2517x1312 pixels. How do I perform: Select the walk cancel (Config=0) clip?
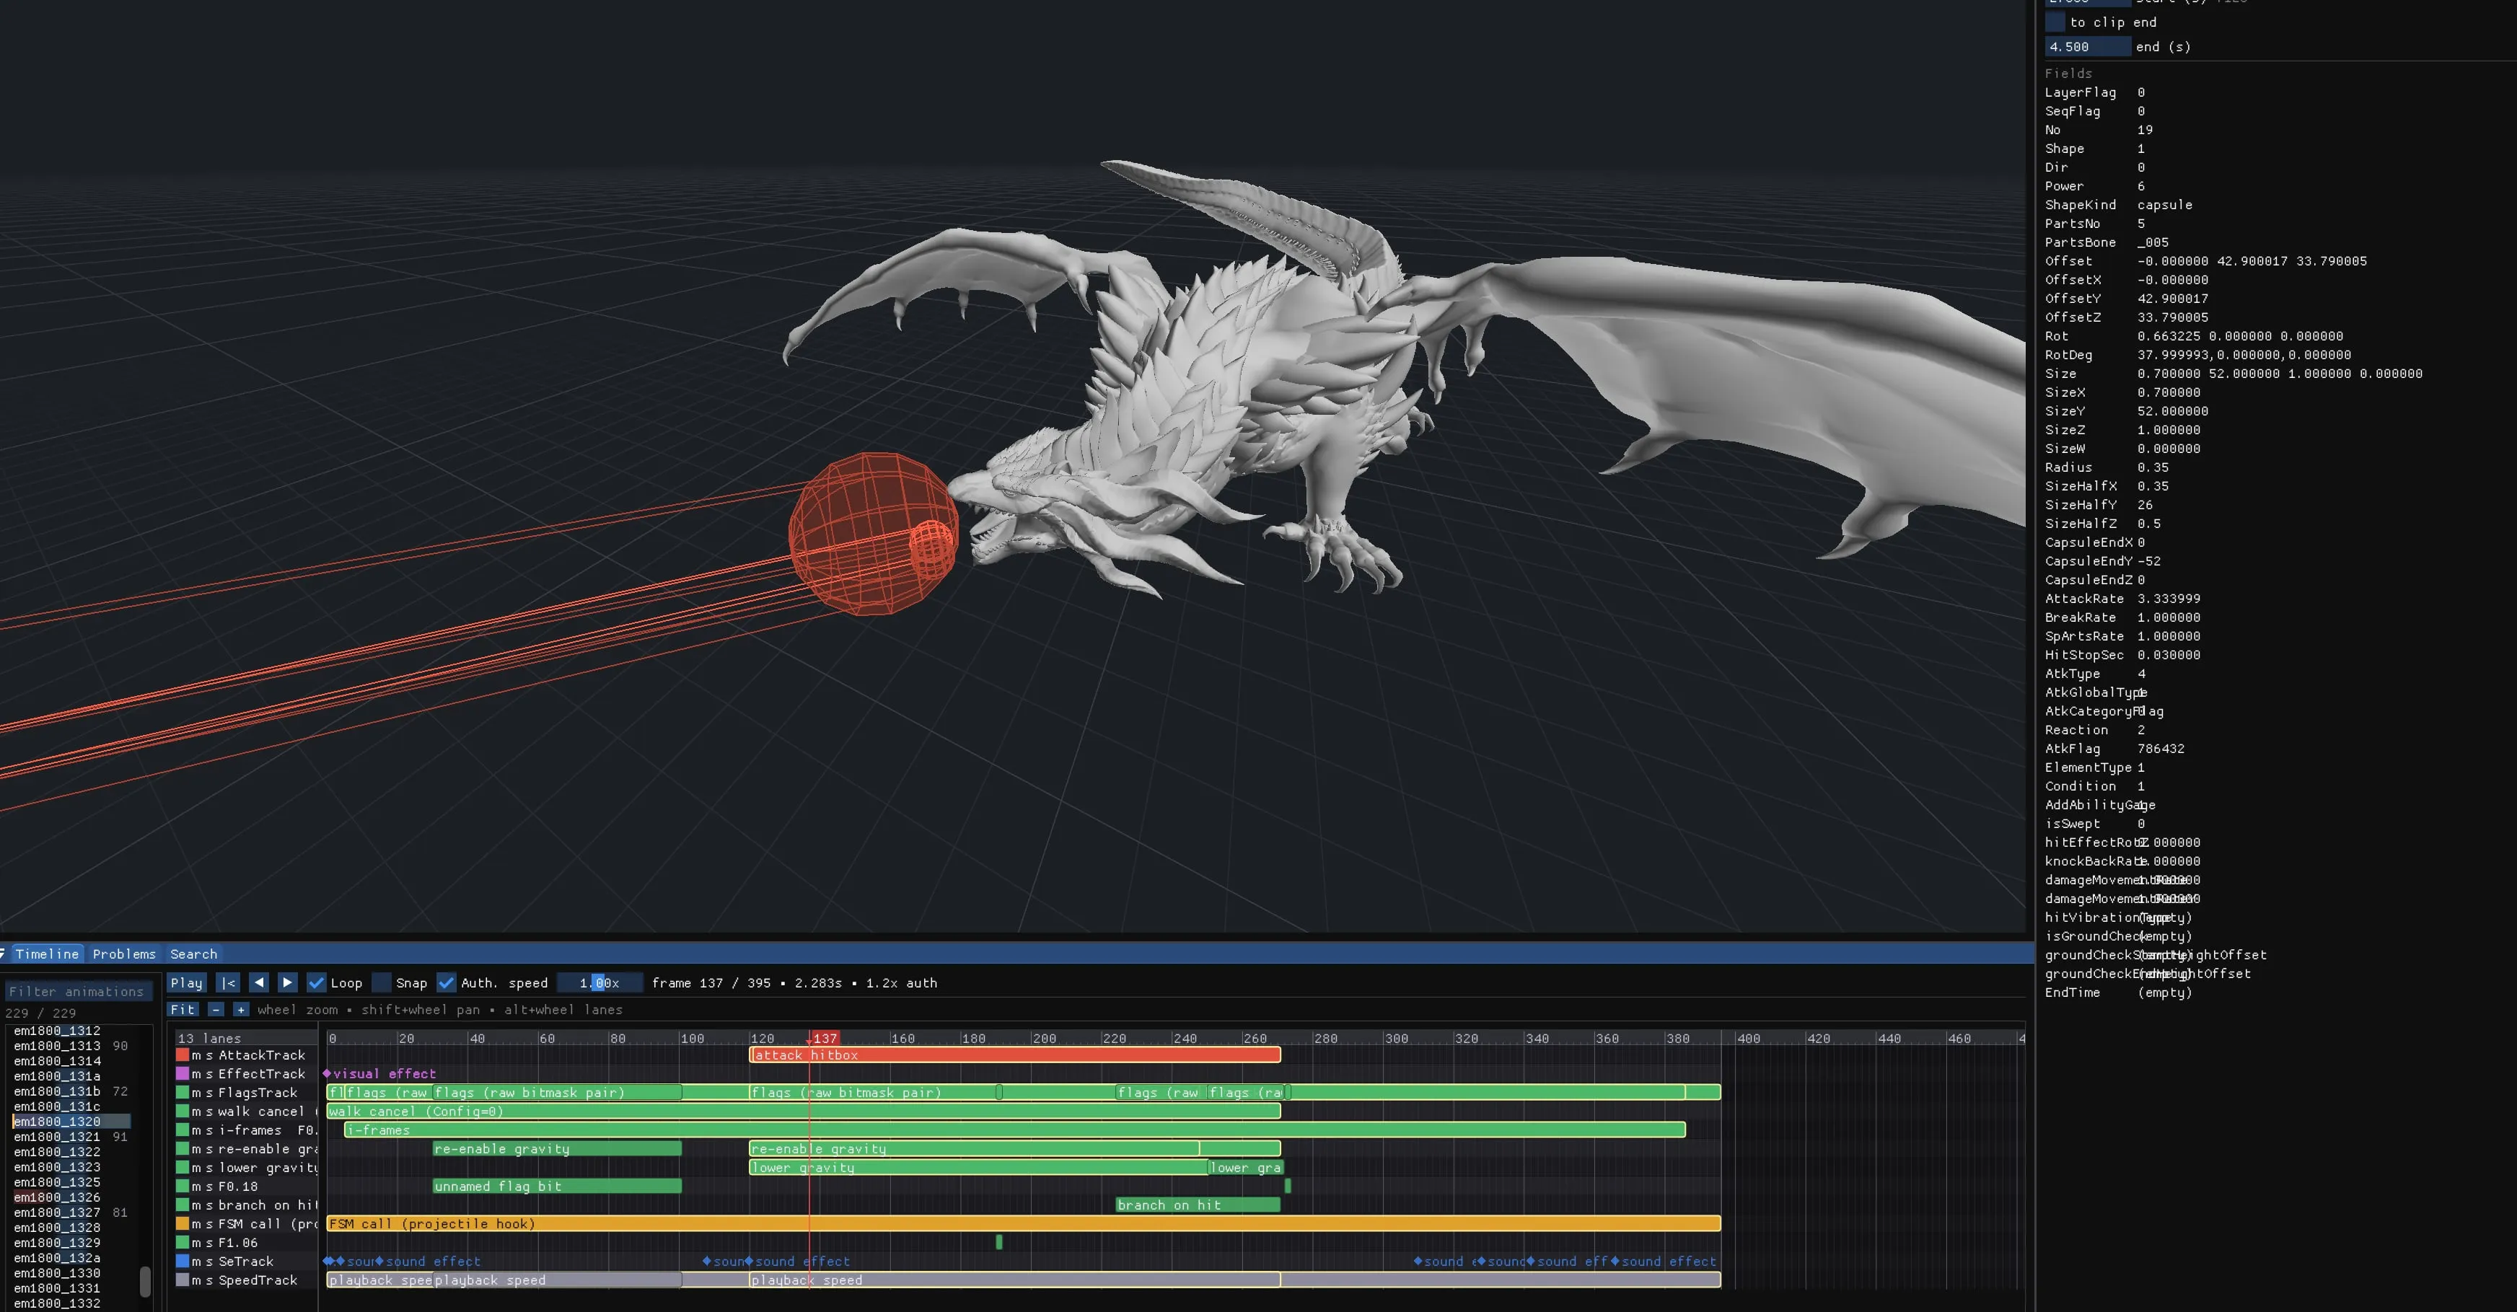[x=803, y=1111]
